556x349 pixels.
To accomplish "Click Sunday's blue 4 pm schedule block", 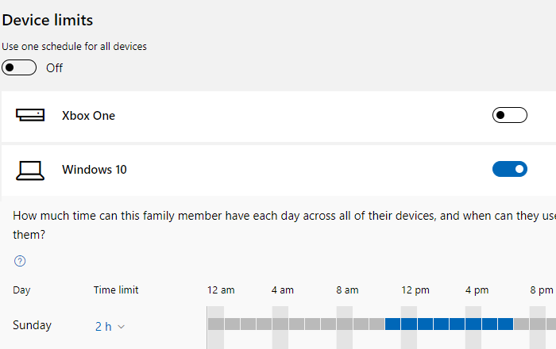I will [x=473, y=324].
